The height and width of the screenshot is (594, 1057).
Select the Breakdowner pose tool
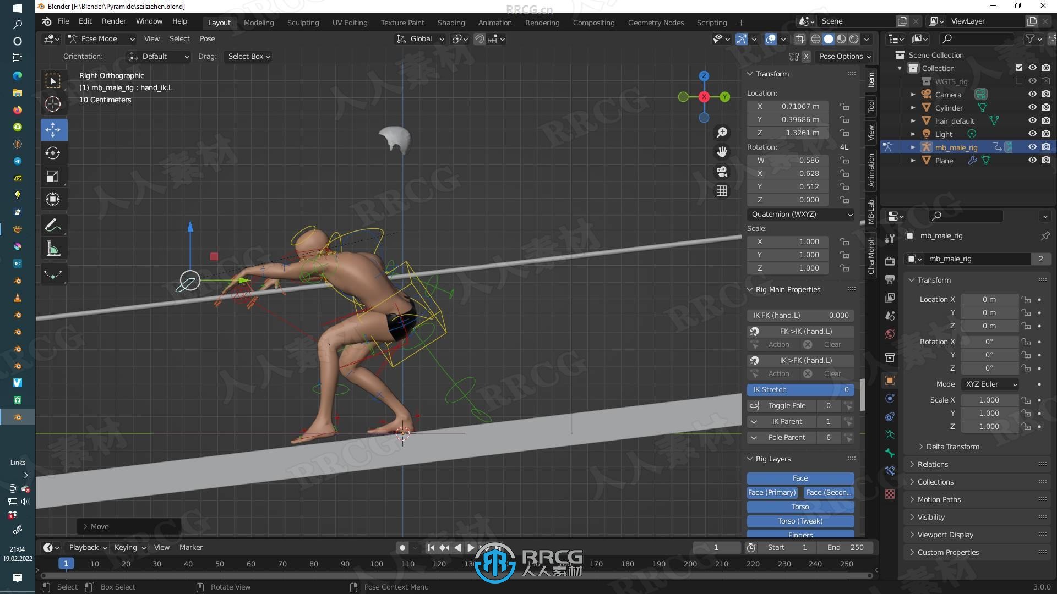coord(53,274)
